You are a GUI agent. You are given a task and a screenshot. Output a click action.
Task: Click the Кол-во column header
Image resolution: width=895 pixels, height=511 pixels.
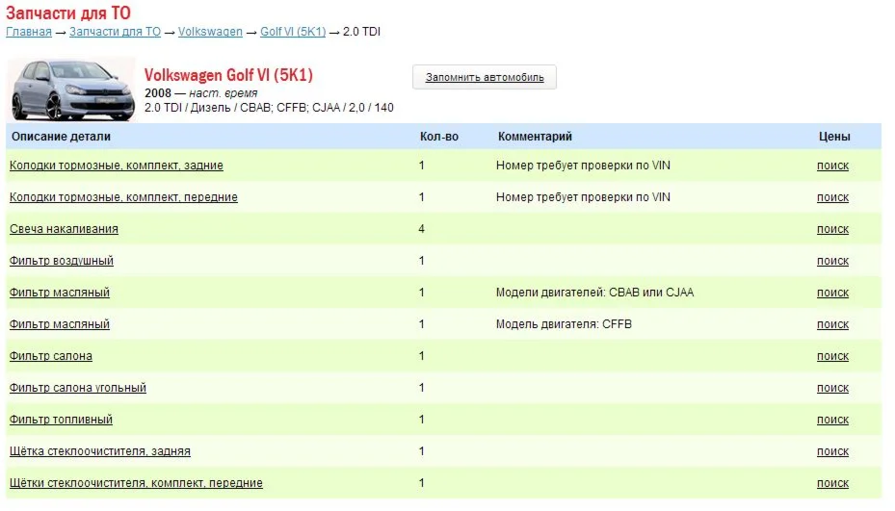coord(439,137)
